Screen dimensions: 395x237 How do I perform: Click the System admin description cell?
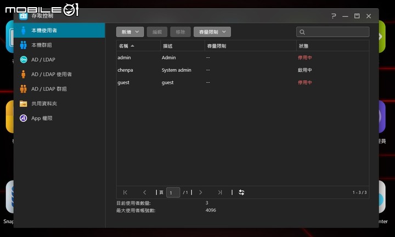(176, 70)
